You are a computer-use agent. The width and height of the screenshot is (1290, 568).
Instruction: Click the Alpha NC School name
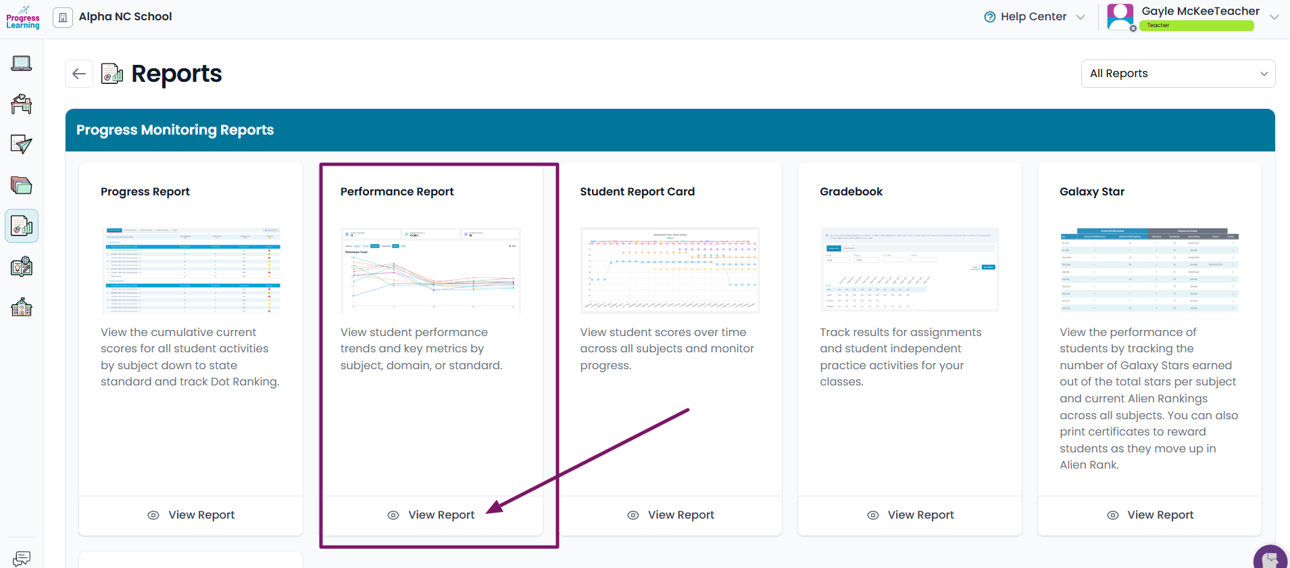(126, 17)
